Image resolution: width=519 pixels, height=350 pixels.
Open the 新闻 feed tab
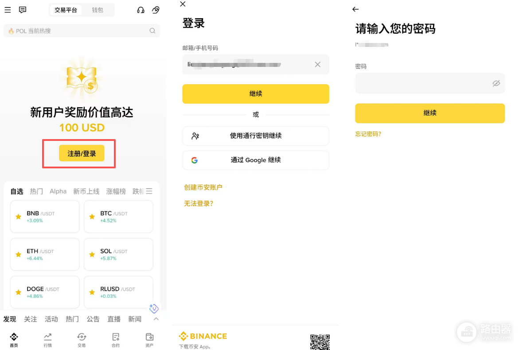point(135,319)
